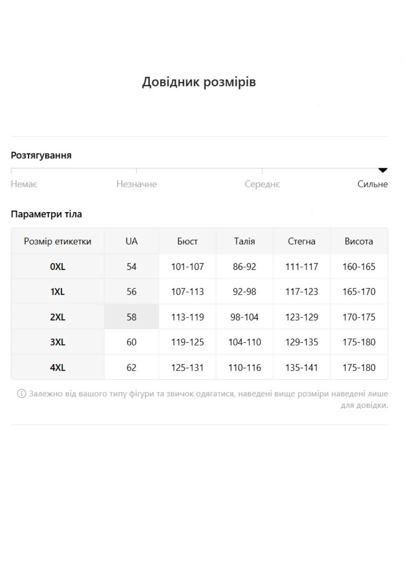Select the 1XL size row label

[58, 292]
